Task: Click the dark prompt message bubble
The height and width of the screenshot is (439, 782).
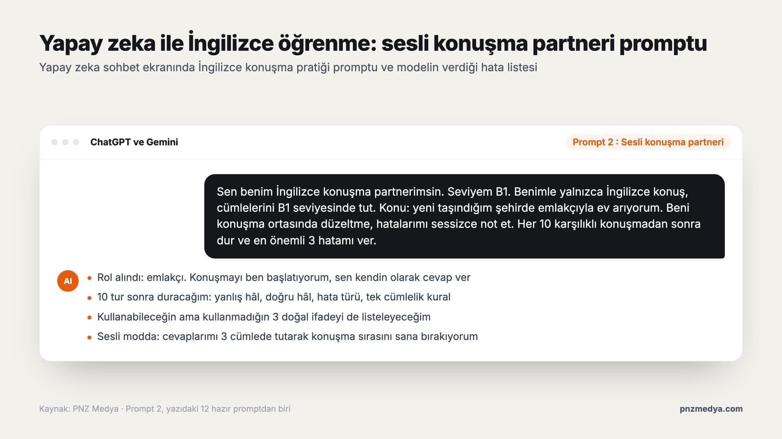Action: coord(464,216)
